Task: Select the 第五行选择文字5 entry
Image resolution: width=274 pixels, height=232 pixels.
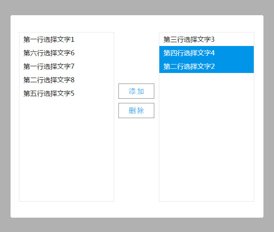Action: (x=49, y=94)
